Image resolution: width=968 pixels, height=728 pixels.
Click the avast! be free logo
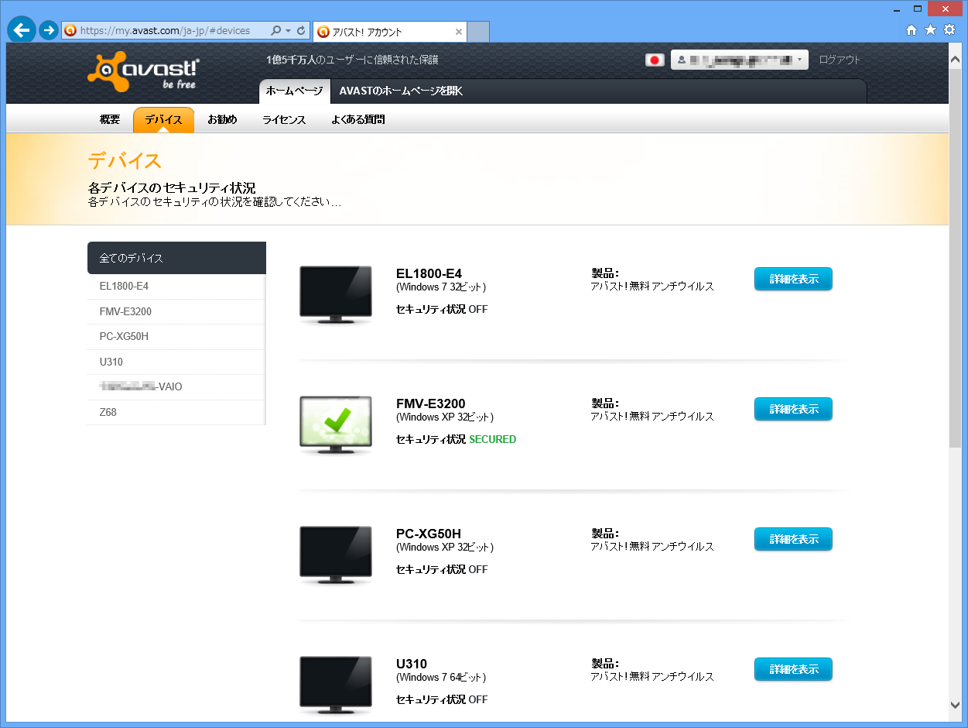click(142, 72)
